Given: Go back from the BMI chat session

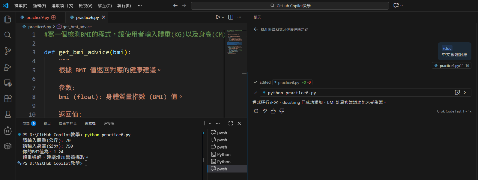Looking at the screenshot, I should tap(256, 29).
